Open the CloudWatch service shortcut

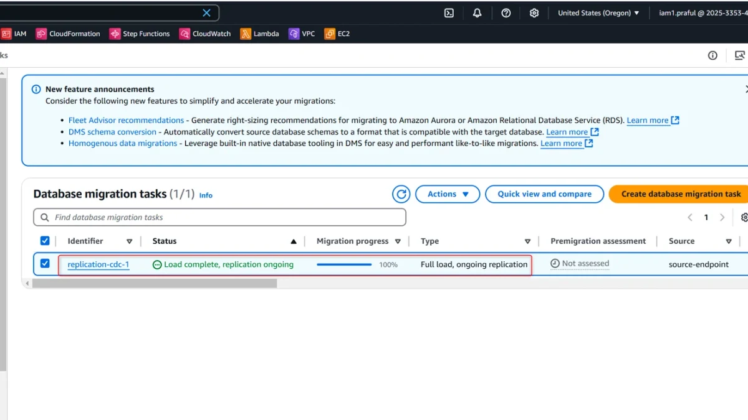(x=205, y=34)
